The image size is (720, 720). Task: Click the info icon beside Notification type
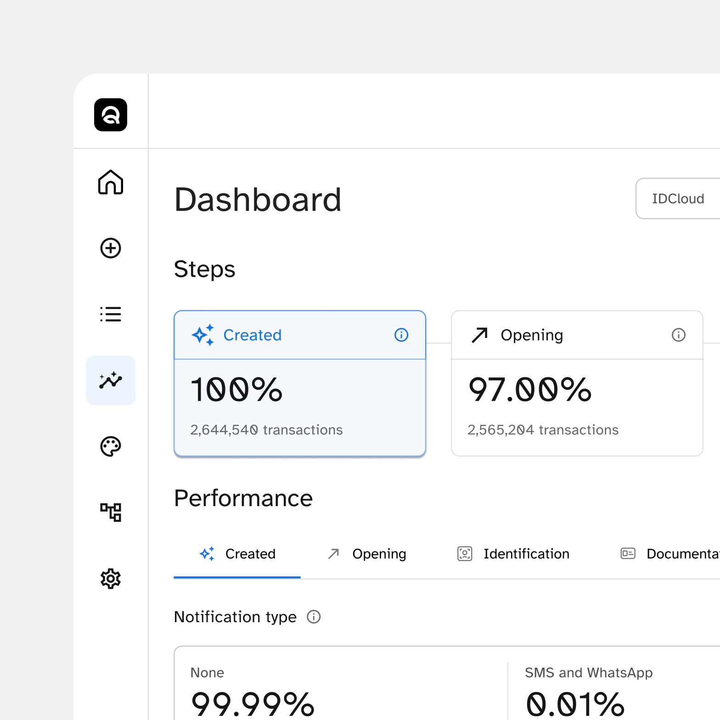314,617
